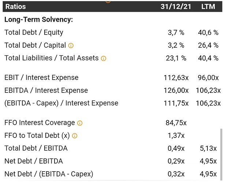Click the Net Debt / (EBITDA - Capex) label

pos(49,174)
